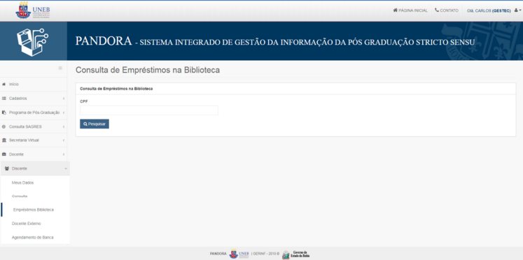The image size is (523, 260).
Task: Click the down chevron next to Discente
Action: coord(66,168)
